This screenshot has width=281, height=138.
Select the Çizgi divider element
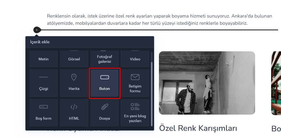44,83
